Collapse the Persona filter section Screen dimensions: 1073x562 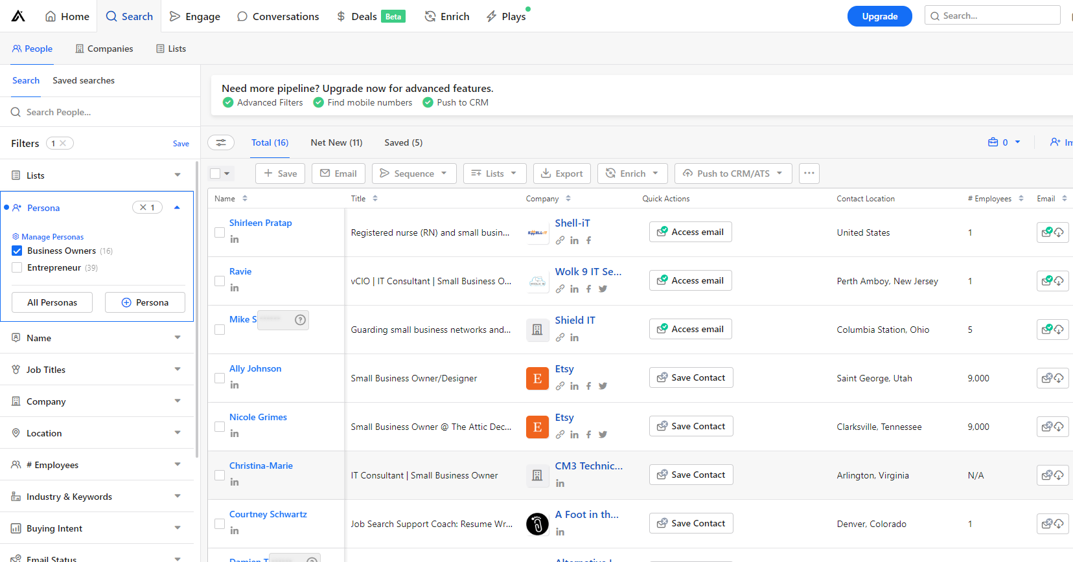coord(177,208)
